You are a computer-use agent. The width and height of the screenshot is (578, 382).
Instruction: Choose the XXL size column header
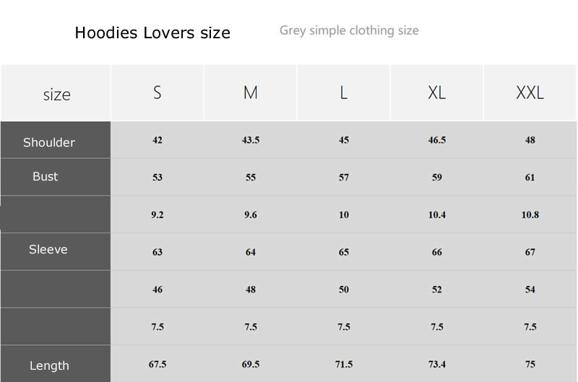click(x=530, y=92)
